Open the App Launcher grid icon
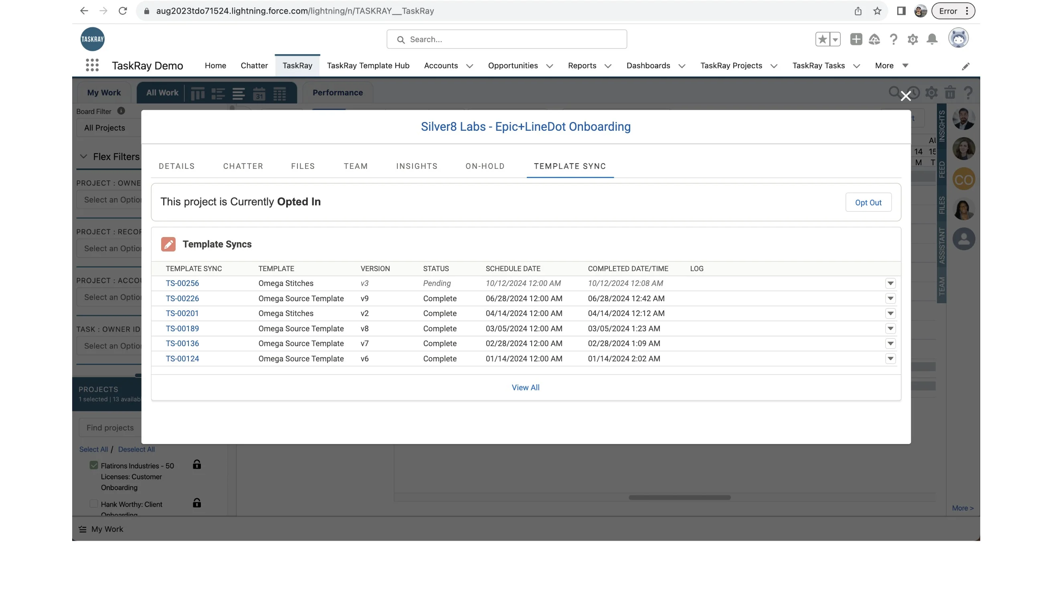 [x=92, y=65]
